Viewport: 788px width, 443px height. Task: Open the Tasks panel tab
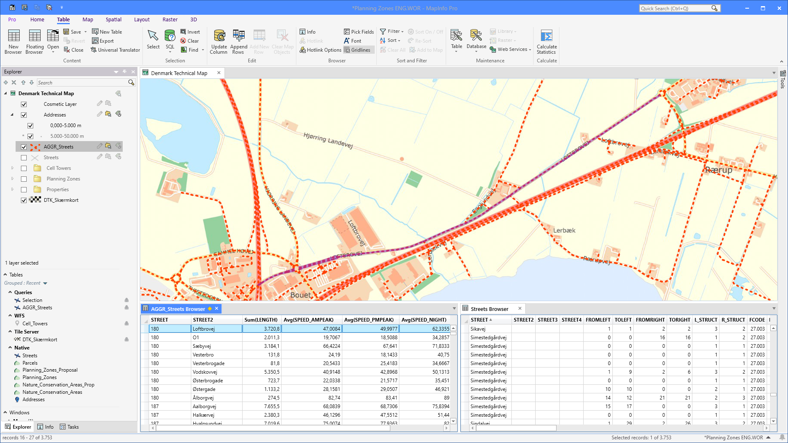69,427
